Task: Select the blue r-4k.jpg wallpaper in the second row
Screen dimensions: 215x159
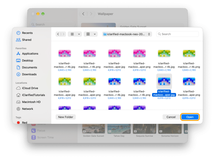Action: pos(115,81)
